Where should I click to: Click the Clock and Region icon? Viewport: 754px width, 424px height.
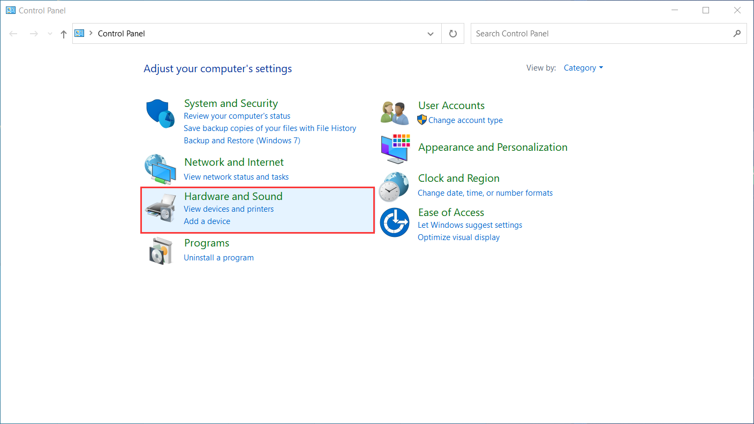pyautogui.click(x=394, y=187)
